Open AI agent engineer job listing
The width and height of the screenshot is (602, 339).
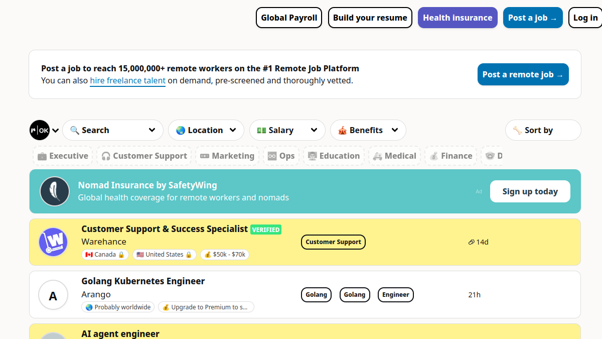[120, 333]
